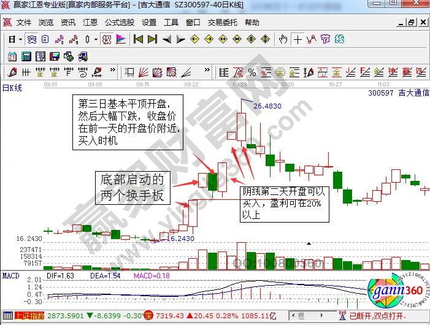Click yellow diamond eight-point star icon
Image resolution: width=430 pixels, height=325 pixels.
(x=251, y=39)
